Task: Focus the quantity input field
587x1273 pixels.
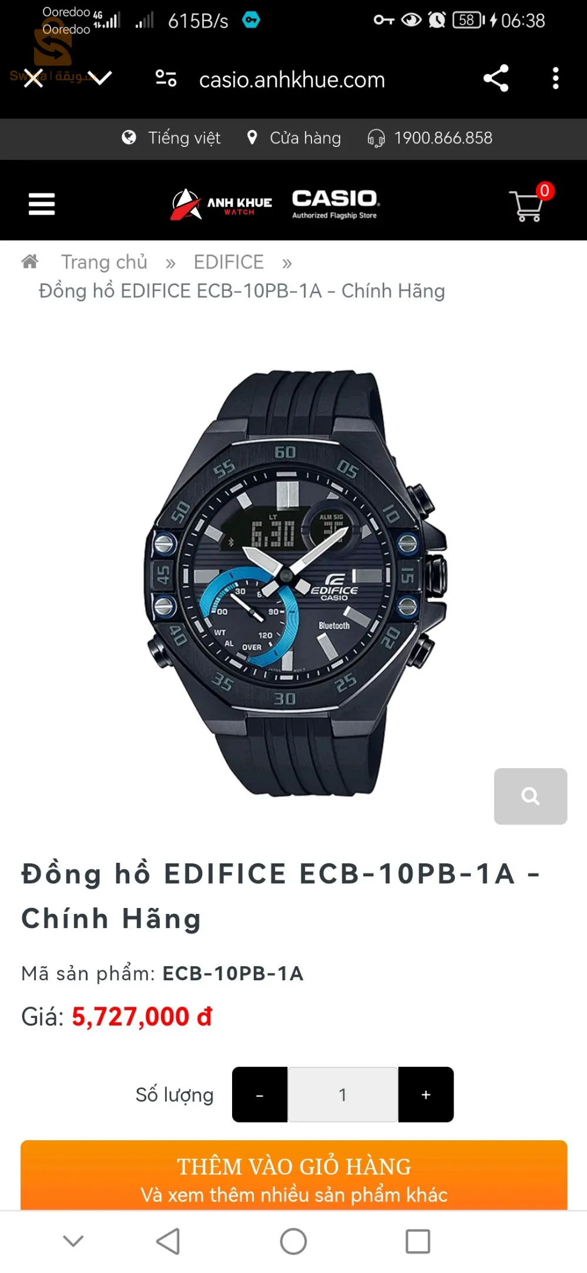Action: pos(343,1094)
